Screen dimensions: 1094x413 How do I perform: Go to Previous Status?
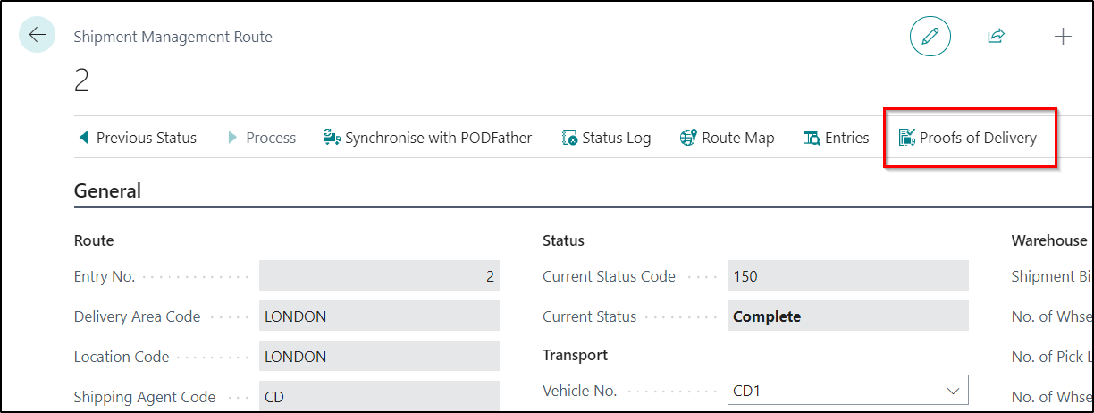tap(138, 138)
